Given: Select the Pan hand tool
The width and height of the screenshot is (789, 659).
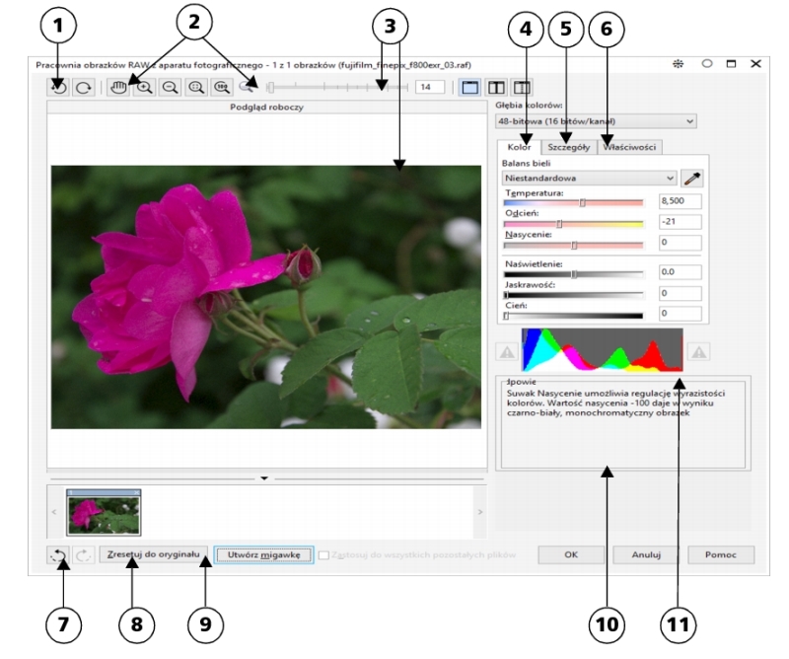Looking at the screenshot, I should [x=119, y=88].
